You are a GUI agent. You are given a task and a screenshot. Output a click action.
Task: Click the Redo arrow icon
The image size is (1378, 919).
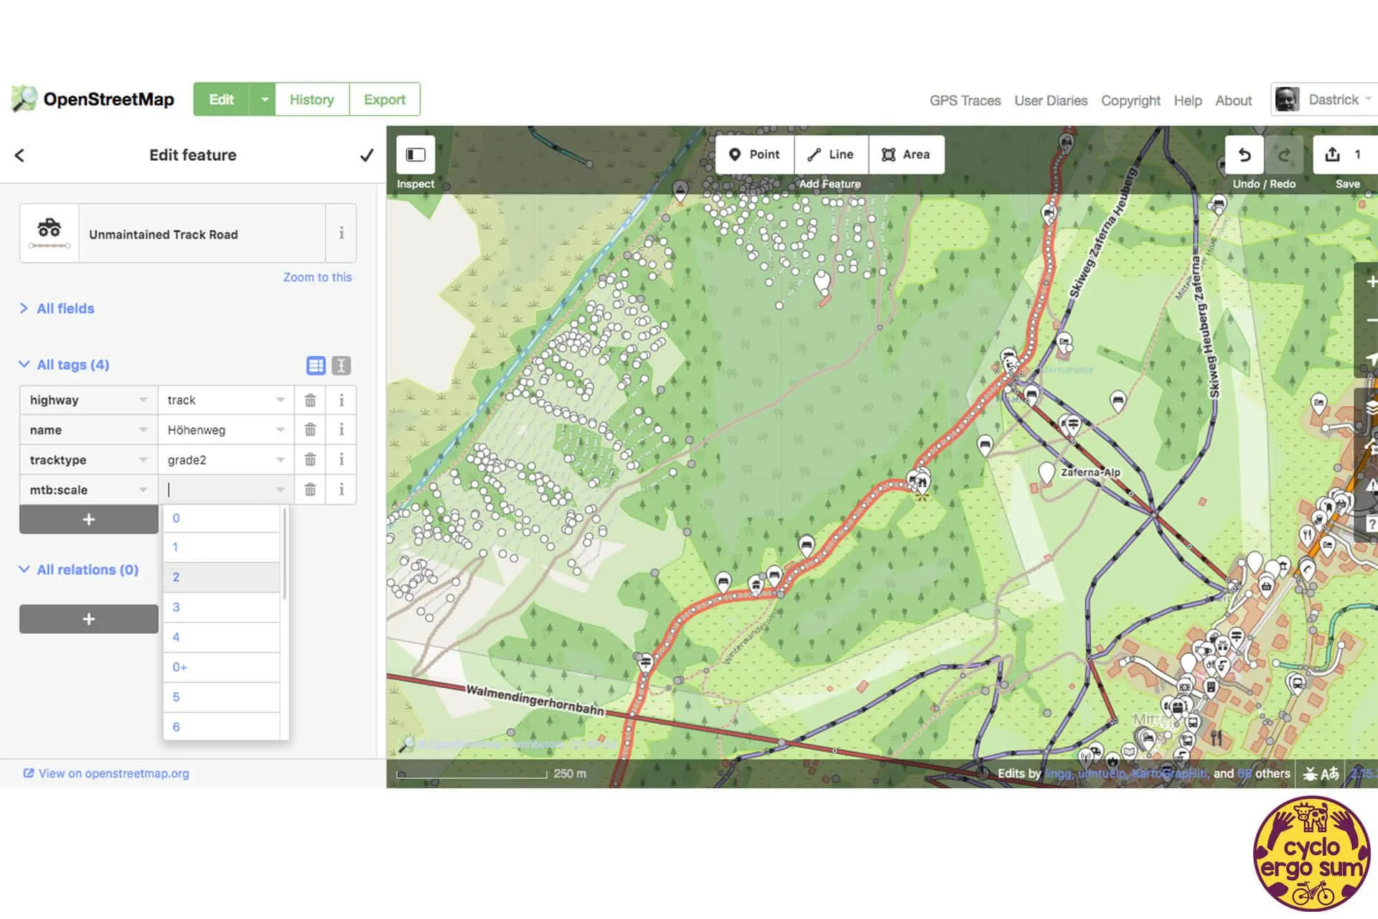(1284, 154)
